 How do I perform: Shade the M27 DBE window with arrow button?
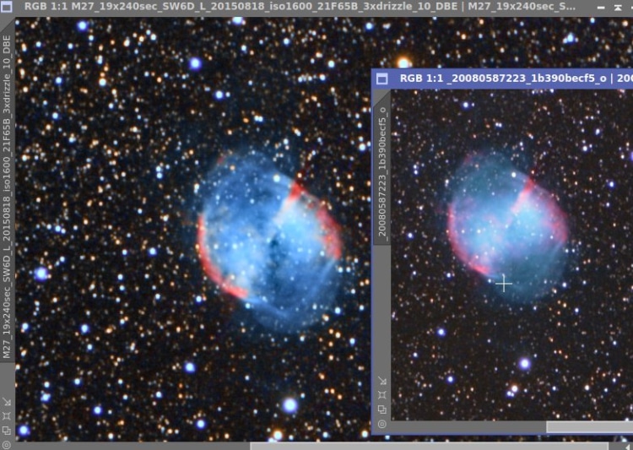pyautogui.click(x=618, y=8)
